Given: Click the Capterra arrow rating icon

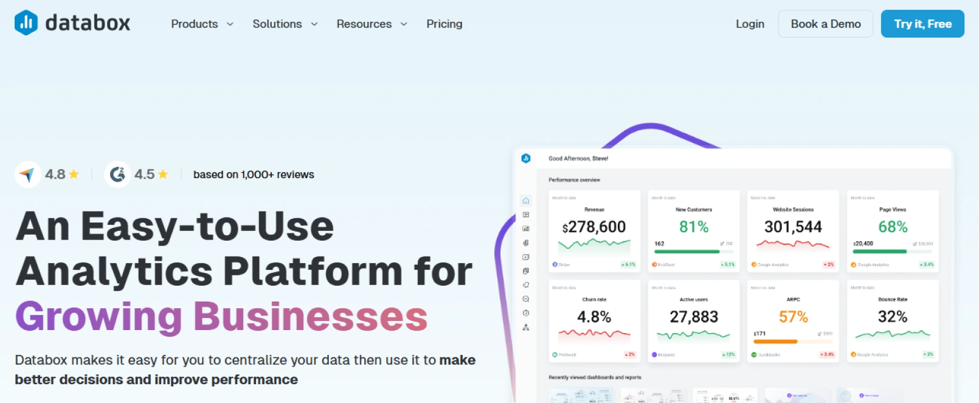Looking at the screenshot, I should click(x=27, y=174).
